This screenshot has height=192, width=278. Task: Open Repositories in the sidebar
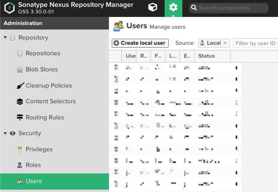tap(43, 53)
